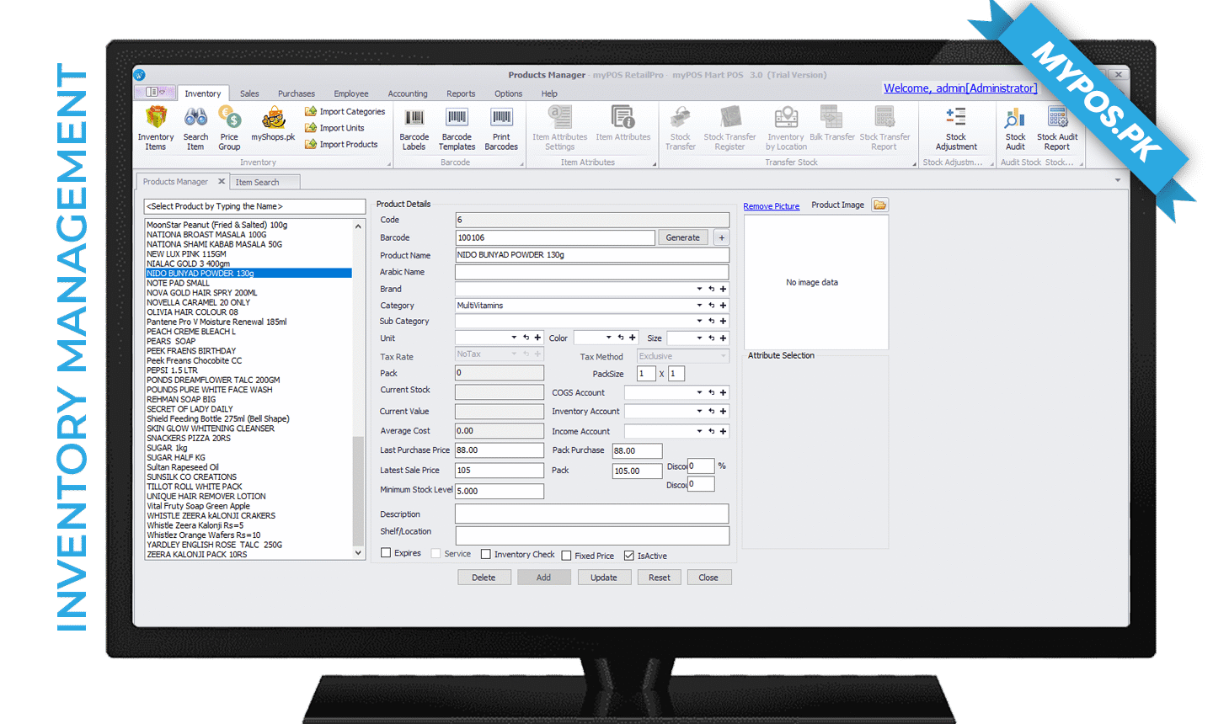Click the Search Item binoculars icon

click(x=195, y=118)
